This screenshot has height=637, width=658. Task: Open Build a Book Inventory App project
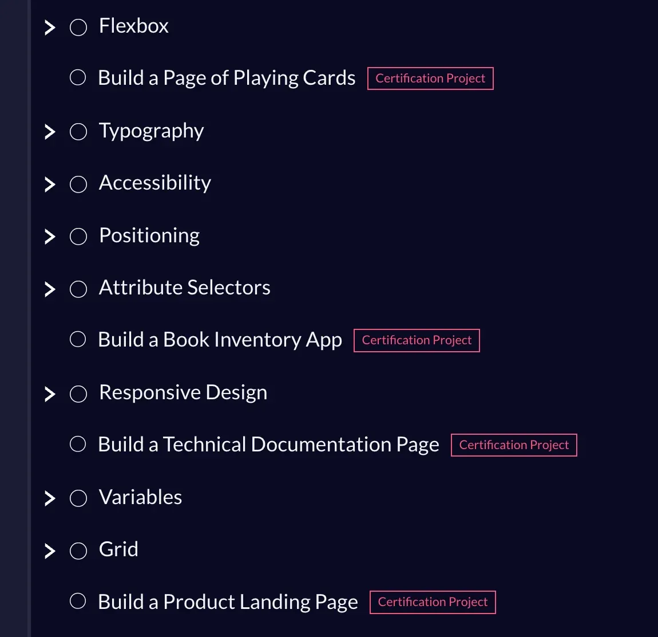[220, 340]
